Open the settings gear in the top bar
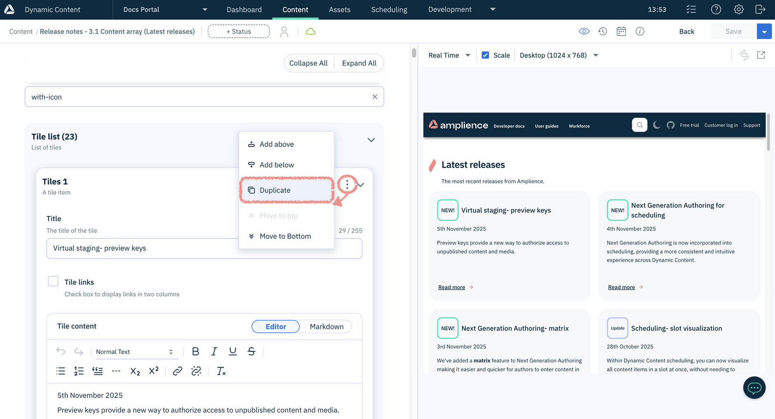 [x=738, y=9]
